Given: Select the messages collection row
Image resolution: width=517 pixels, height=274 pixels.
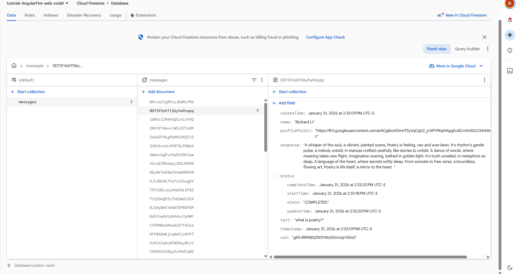Looking at the screenshot, I should pos(72,102).
